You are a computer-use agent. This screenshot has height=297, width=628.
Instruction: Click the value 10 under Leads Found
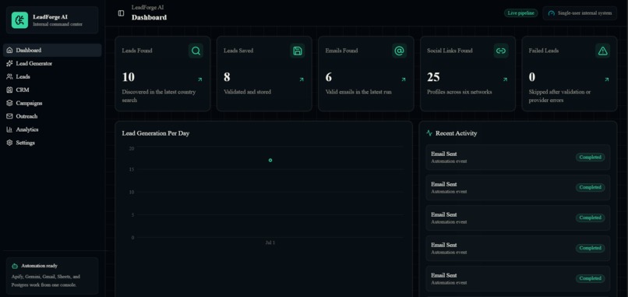point(129,77)
